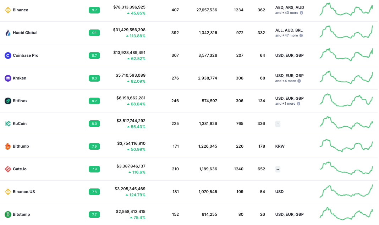Screen dimensions: 379x225
Task: Show Bitfinex's 'and +1 more' fiat list
Action: tap(285, 104)
